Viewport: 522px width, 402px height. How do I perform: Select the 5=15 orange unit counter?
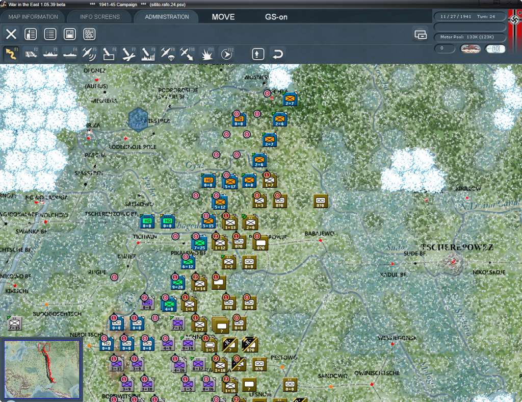tap(208, 221)
